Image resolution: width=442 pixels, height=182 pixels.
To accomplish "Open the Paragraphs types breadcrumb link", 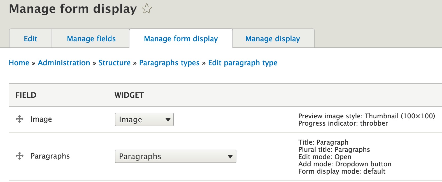I will pos(169,63).
